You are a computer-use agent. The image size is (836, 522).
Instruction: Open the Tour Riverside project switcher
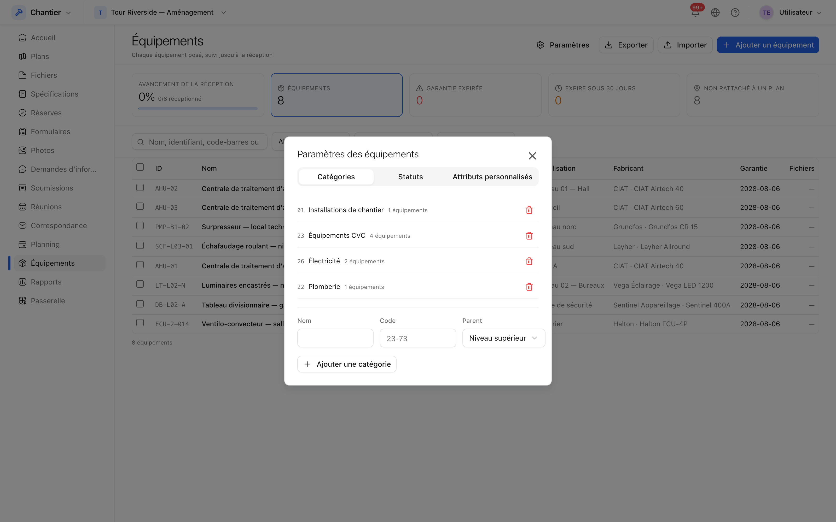point(160,13)
